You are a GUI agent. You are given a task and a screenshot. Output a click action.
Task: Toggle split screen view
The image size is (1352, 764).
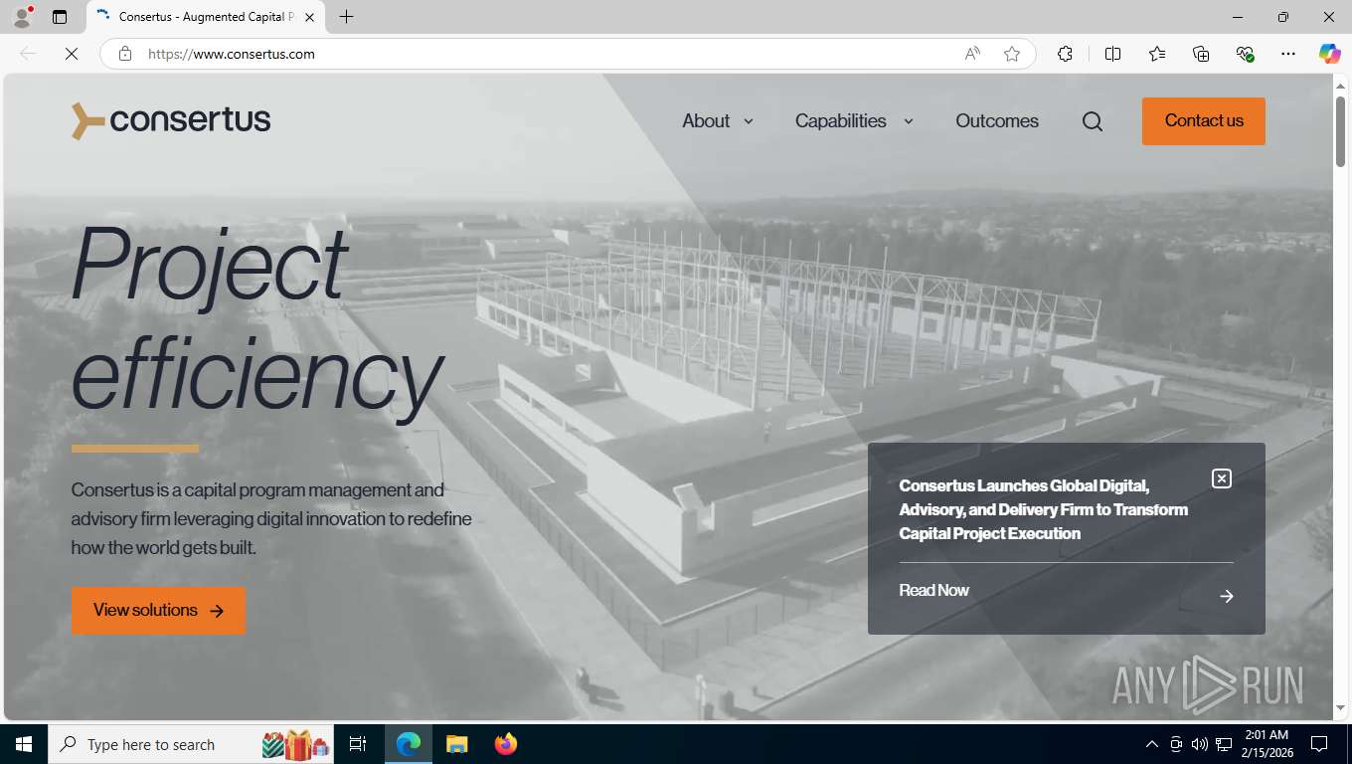[1112, 54]
